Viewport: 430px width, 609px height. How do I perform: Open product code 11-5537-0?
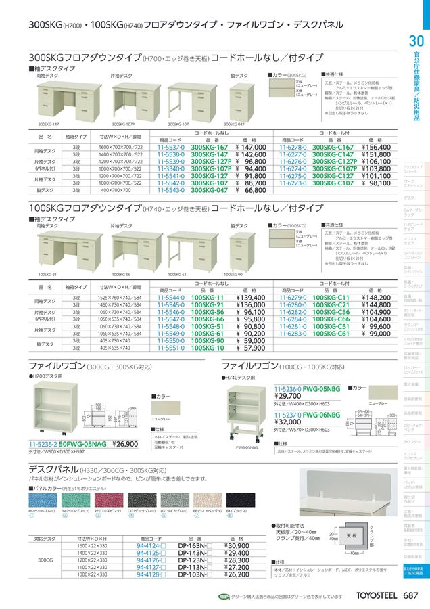coord(171,148)
